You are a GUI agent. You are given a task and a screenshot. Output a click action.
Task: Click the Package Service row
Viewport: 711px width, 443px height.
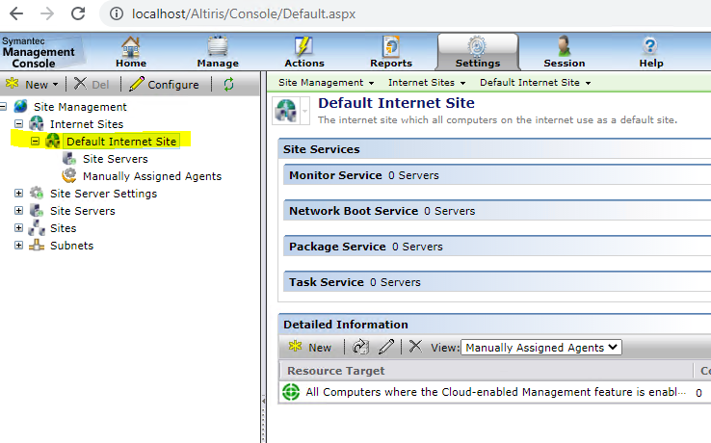pyautogui.click(x=497, y=247)
